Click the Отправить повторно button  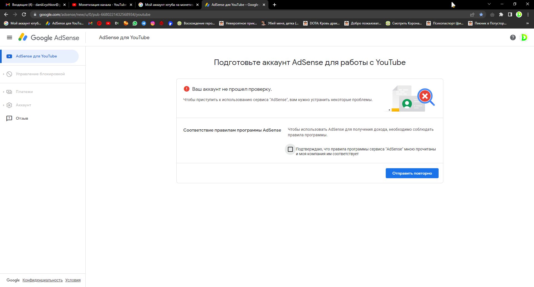coord(412,173)
